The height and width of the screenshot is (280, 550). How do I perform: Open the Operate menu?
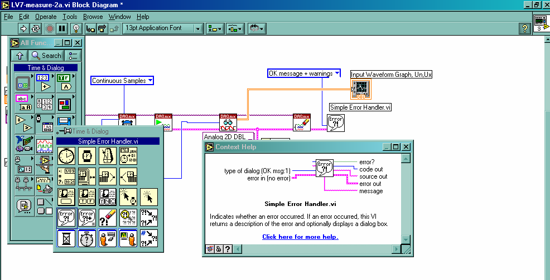46,17
